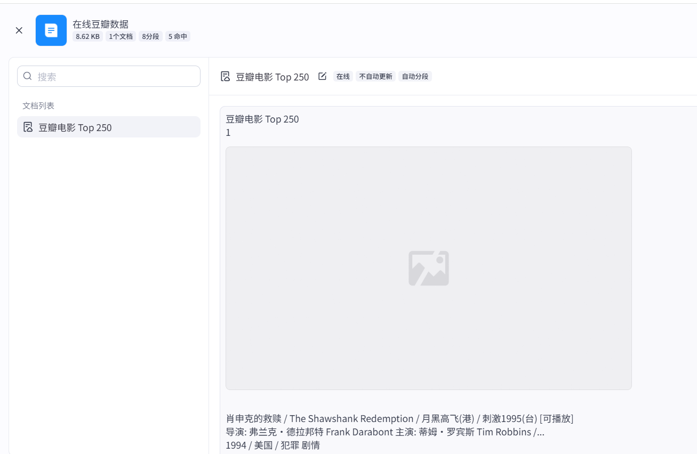
Task: Click the document icon in content header
Action: point(226,76)
